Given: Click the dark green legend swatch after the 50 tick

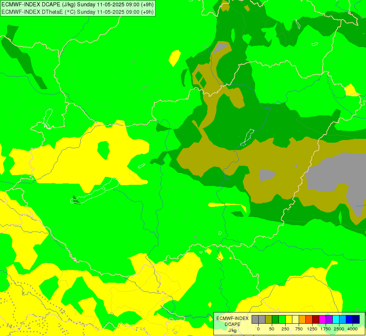Looking at the screenshot, I should click(x=276, y=319).
